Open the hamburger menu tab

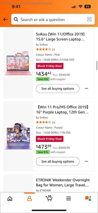pyautogui.click(x=69, y=199)
